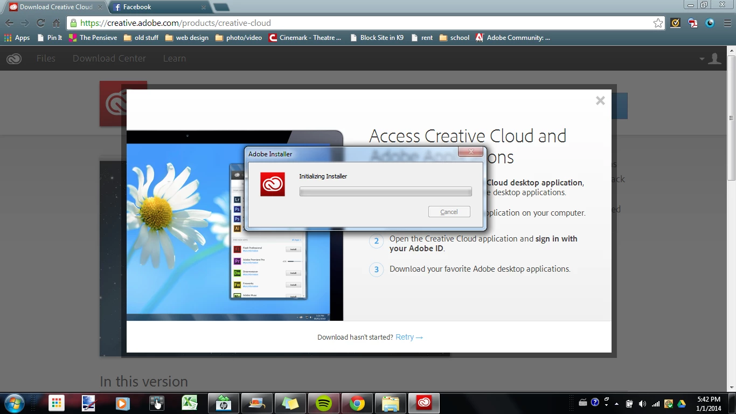Click the blue circular extension icon
The image size is (736, 414).
[x=710, y=23]
